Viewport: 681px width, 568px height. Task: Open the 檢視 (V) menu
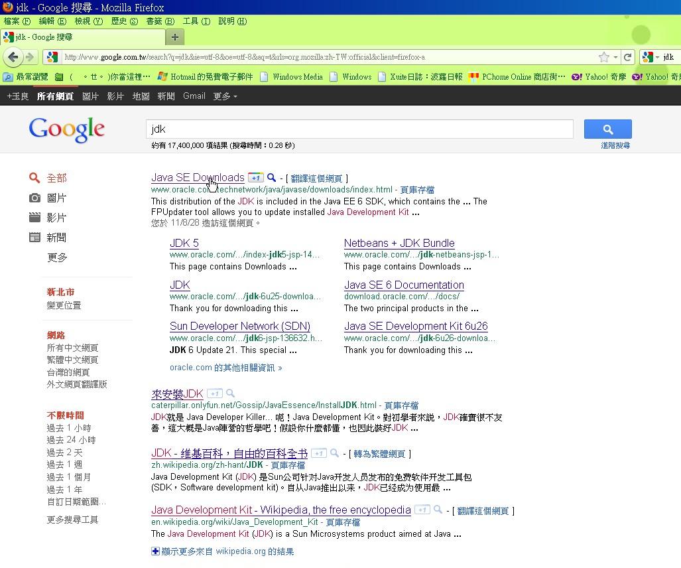[89, 21]
